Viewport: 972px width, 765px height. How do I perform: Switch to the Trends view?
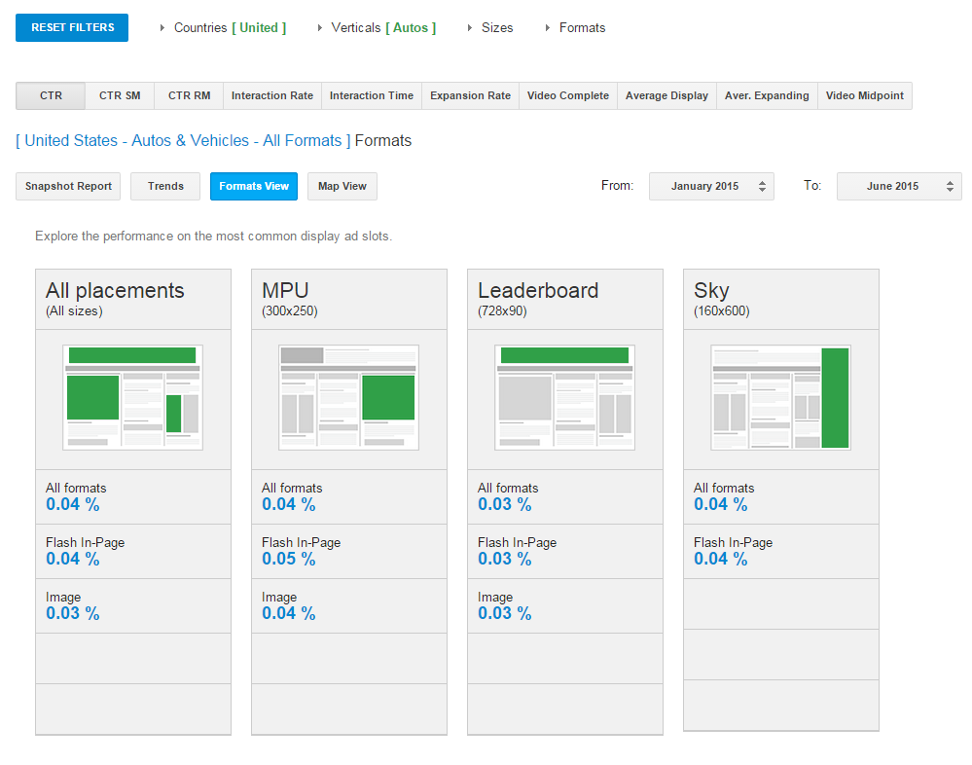(x=165, y=186)
